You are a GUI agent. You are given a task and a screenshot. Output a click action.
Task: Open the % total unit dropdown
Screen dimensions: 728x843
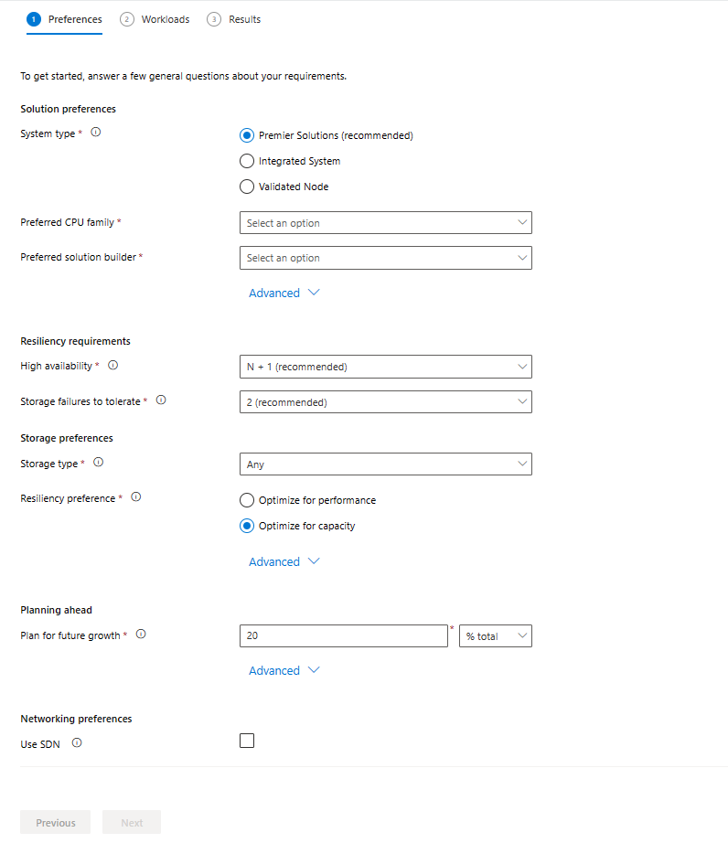tap(495, 635)
